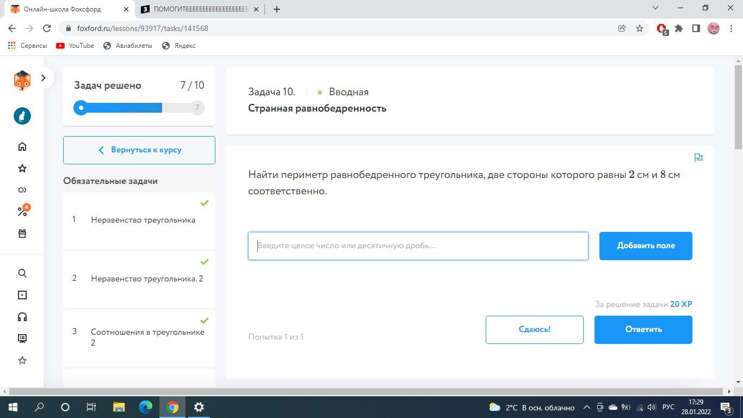
Task: Click the Foxford fox logo
Action: point(22,80)
